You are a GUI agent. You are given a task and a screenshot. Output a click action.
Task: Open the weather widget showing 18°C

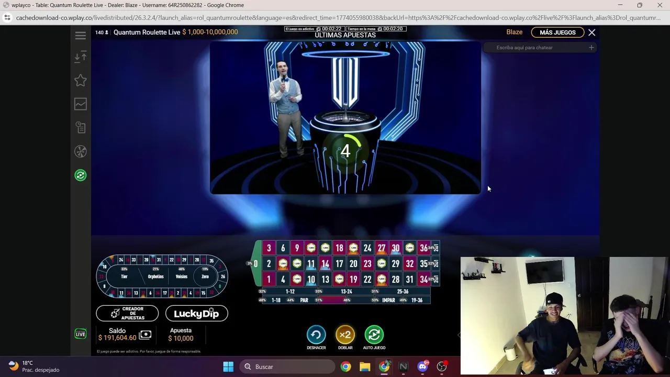(35, 366)
